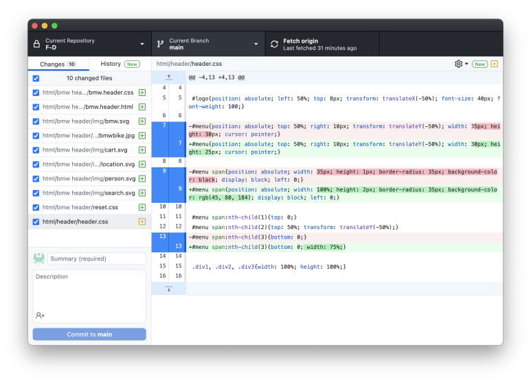This screenshot has width=531, height=382.
Task: Click the added icon for person.svg
Action: [142, 178]
